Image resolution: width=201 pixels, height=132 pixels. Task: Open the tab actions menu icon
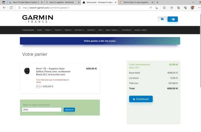4,2
